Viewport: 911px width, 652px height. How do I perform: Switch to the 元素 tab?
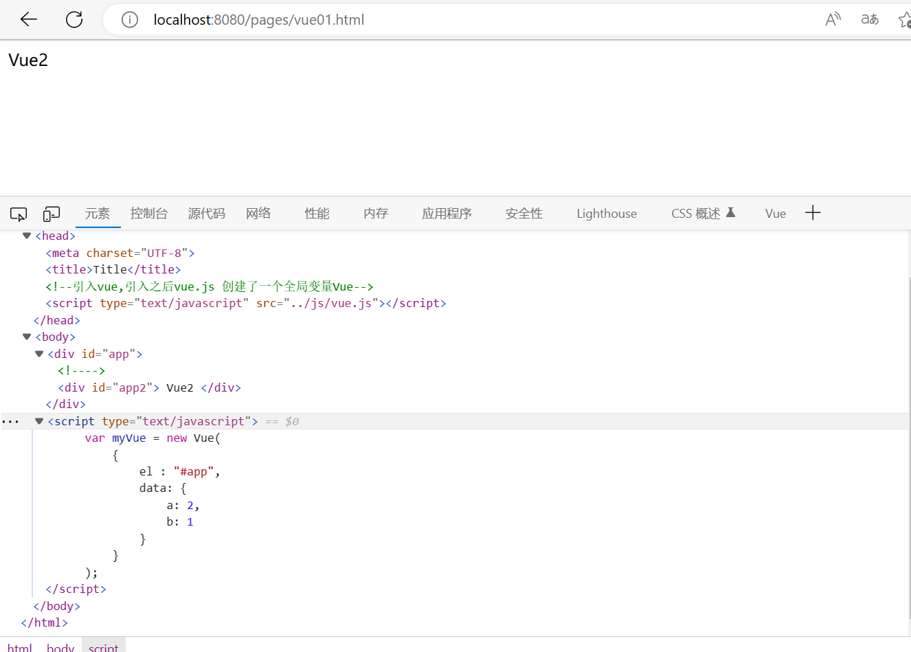click(x=98, y=214)
